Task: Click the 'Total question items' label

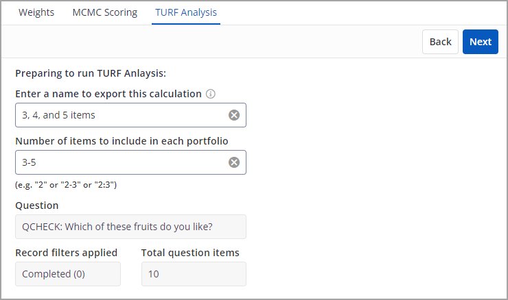Action: pos(190,253)
